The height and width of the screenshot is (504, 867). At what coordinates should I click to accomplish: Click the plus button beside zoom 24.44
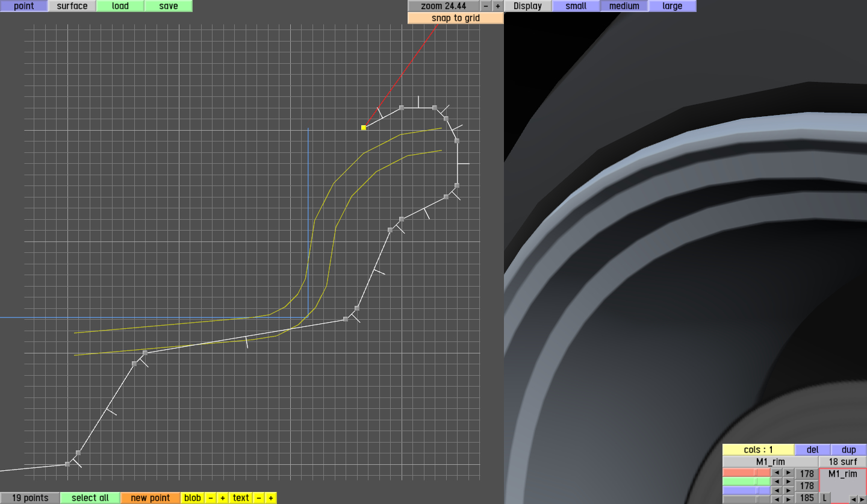click(x=498, y=6)
